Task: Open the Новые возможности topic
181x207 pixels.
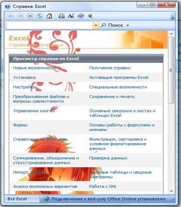Action: (35, 68)
